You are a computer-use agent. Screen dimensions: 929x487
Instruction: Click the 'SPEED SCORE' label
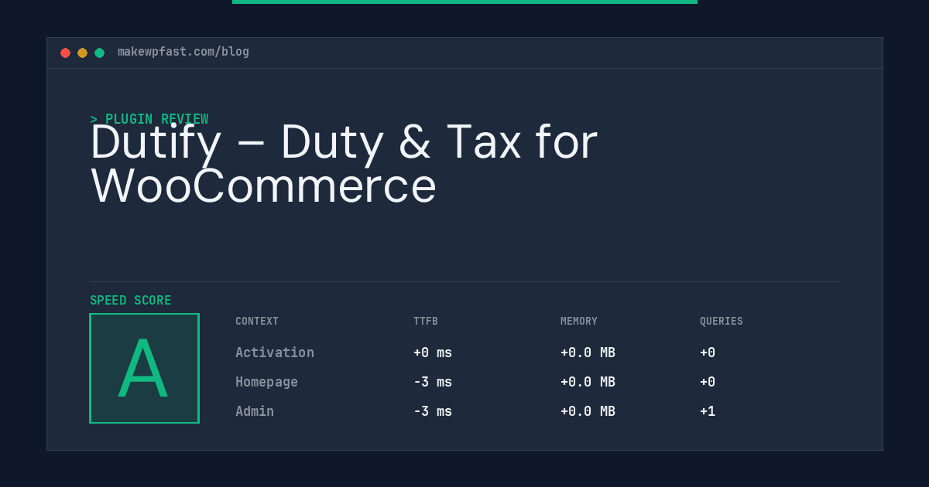tap(131, 301)
